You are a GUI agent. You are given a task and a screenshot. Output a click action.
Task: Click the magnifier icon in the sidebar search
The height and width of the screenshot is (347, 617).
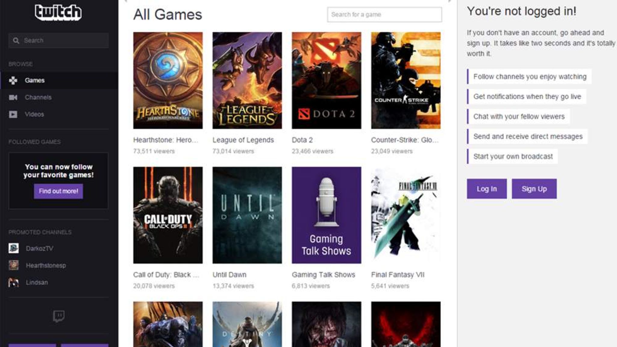[x=16, y=40]
